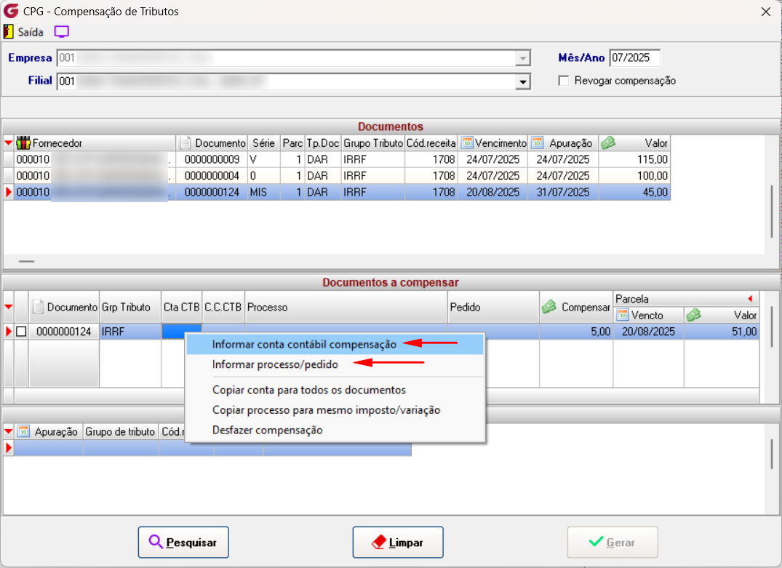Click the money icon beside Parcela Valor header

click(x=694, y=315)
